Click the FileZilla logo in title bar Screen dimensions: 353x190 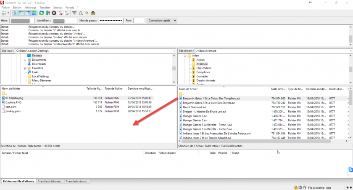coord(2,3)
